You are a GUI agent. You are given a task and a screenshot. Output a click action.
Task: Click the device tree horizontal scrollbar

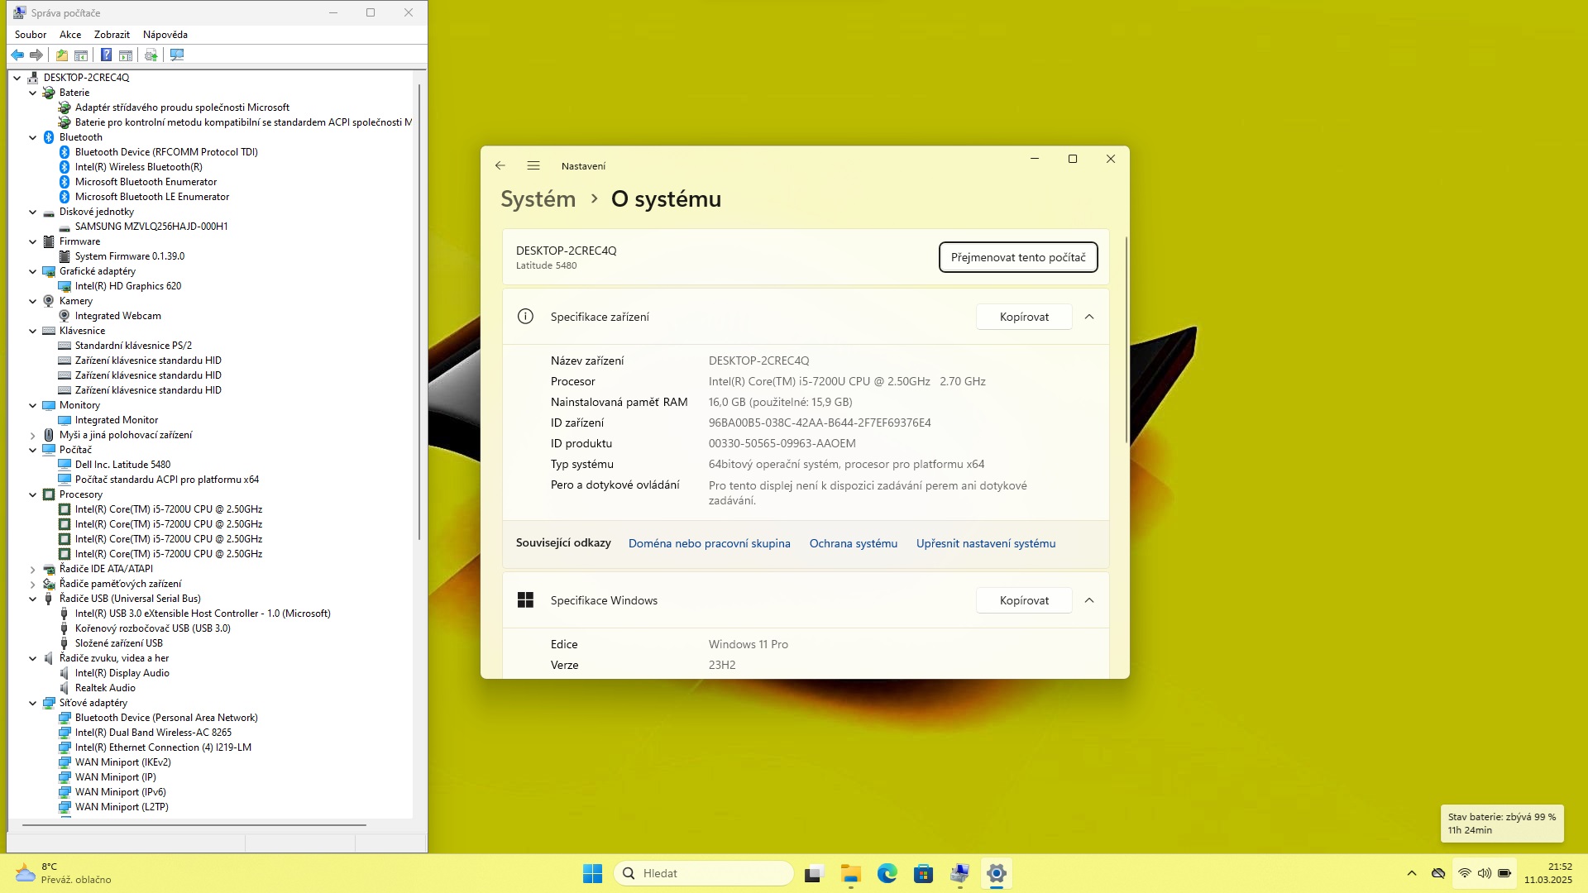pyautogui.click(x=194, y=824)
